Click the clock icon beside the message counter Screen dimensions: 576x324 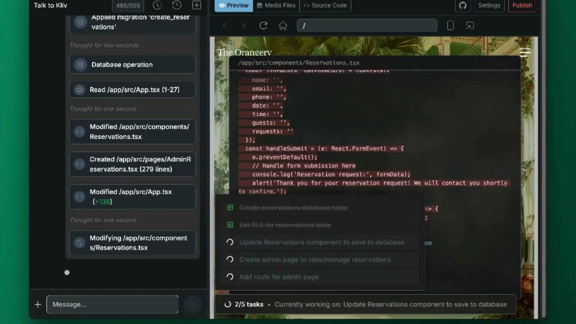[157, 5]
